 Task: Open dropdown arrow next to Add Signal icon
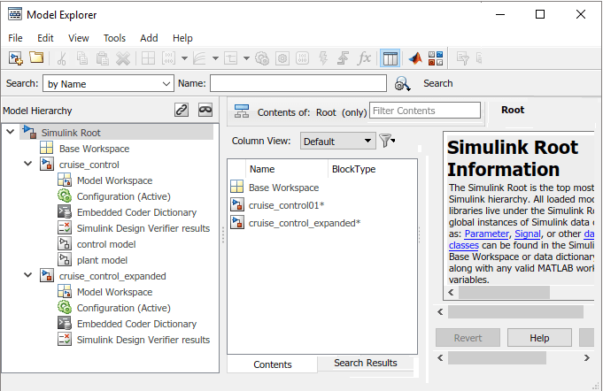click(216, 58)
